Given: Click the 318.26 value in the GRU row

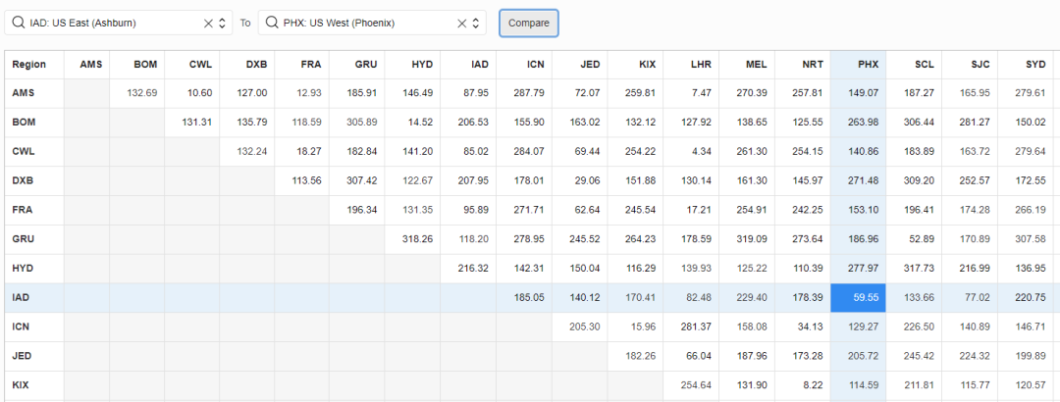Looking at the screenshot, I should (413, 240).
